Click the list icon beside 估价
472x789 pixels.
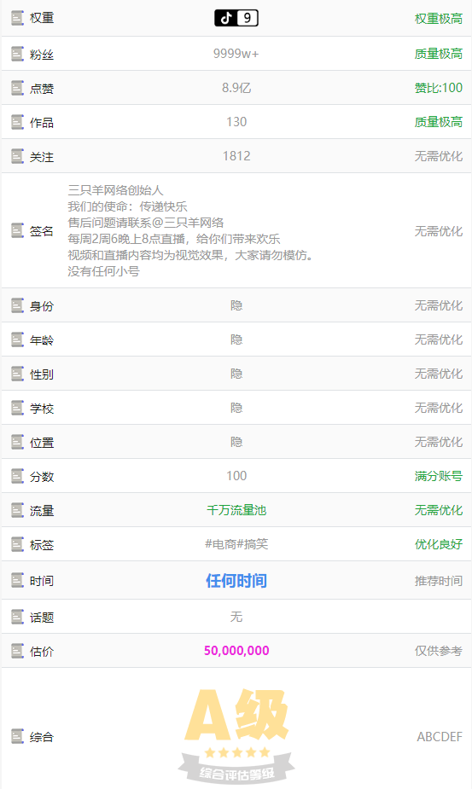[17, 651]
